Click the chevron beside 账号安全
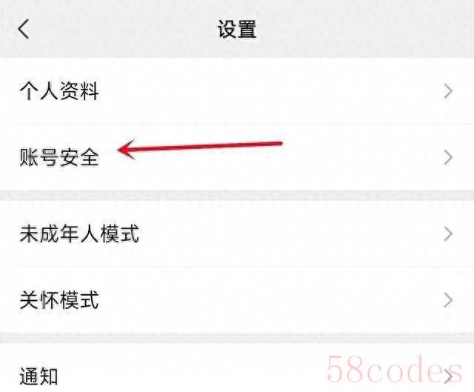The width and height of the screenshot is (474, 392). (x=448, y=158)
